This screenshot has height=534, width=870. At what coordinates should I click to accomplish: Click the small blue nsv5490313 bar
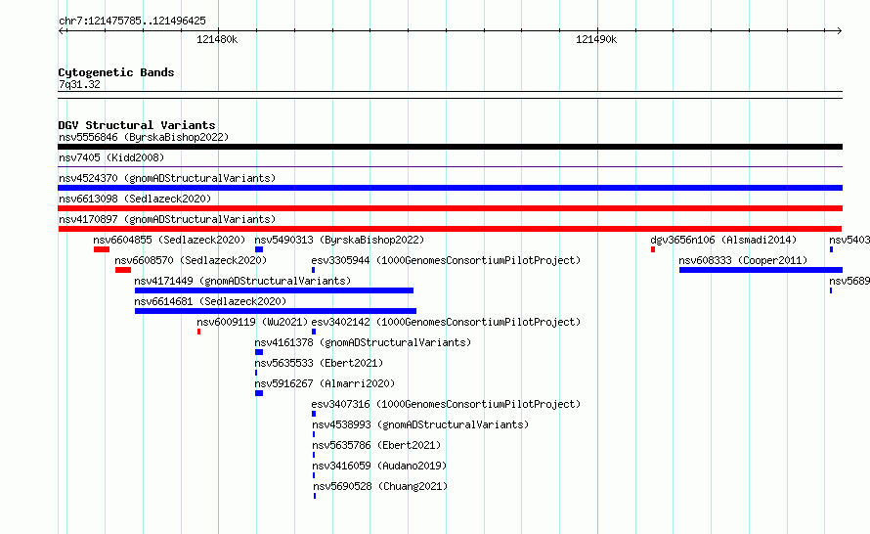click(x=259, y=249)
